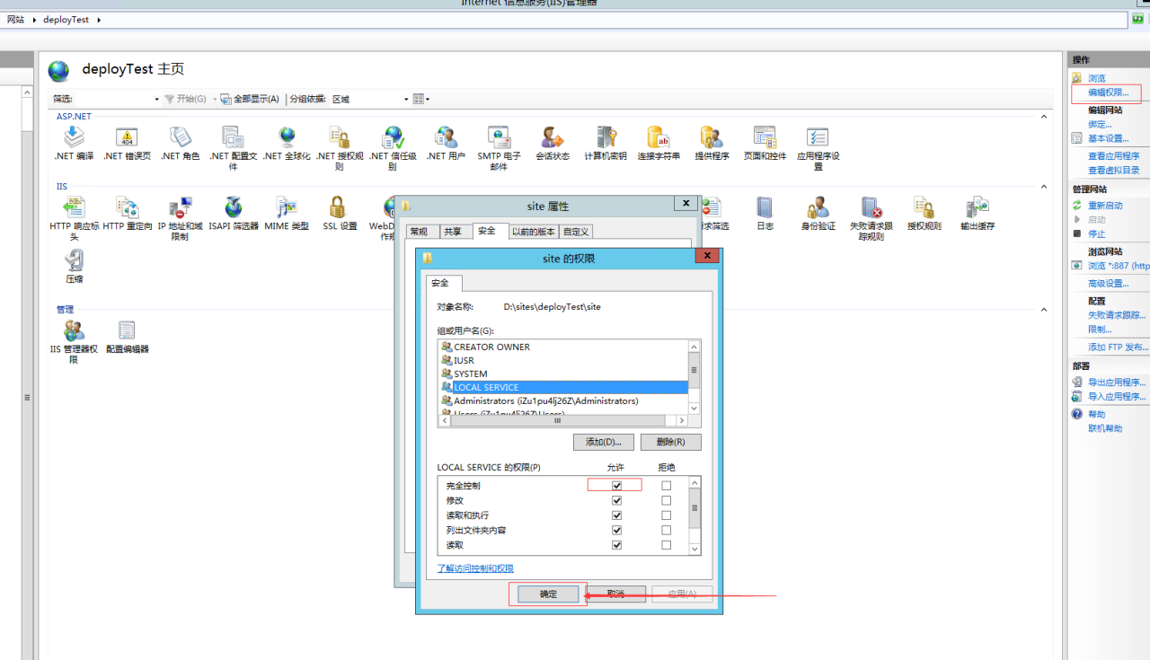Open the MIME 类型 icon
The height and width of the screenshot is (660, 1150).
pyautogui.click(x=286, y=208)
